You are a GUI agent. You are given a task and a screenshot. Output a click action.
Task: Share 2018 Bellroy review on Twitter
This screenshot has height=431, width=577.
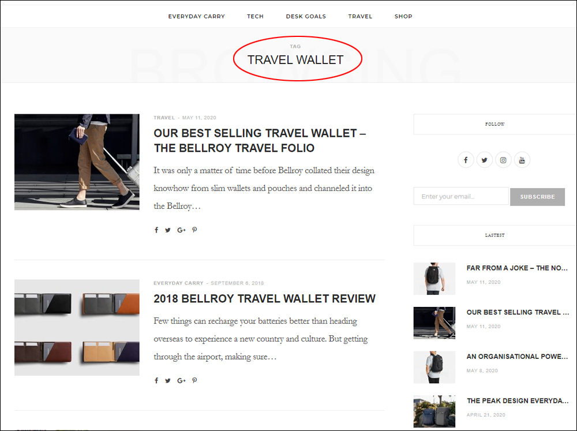[168, 381]
